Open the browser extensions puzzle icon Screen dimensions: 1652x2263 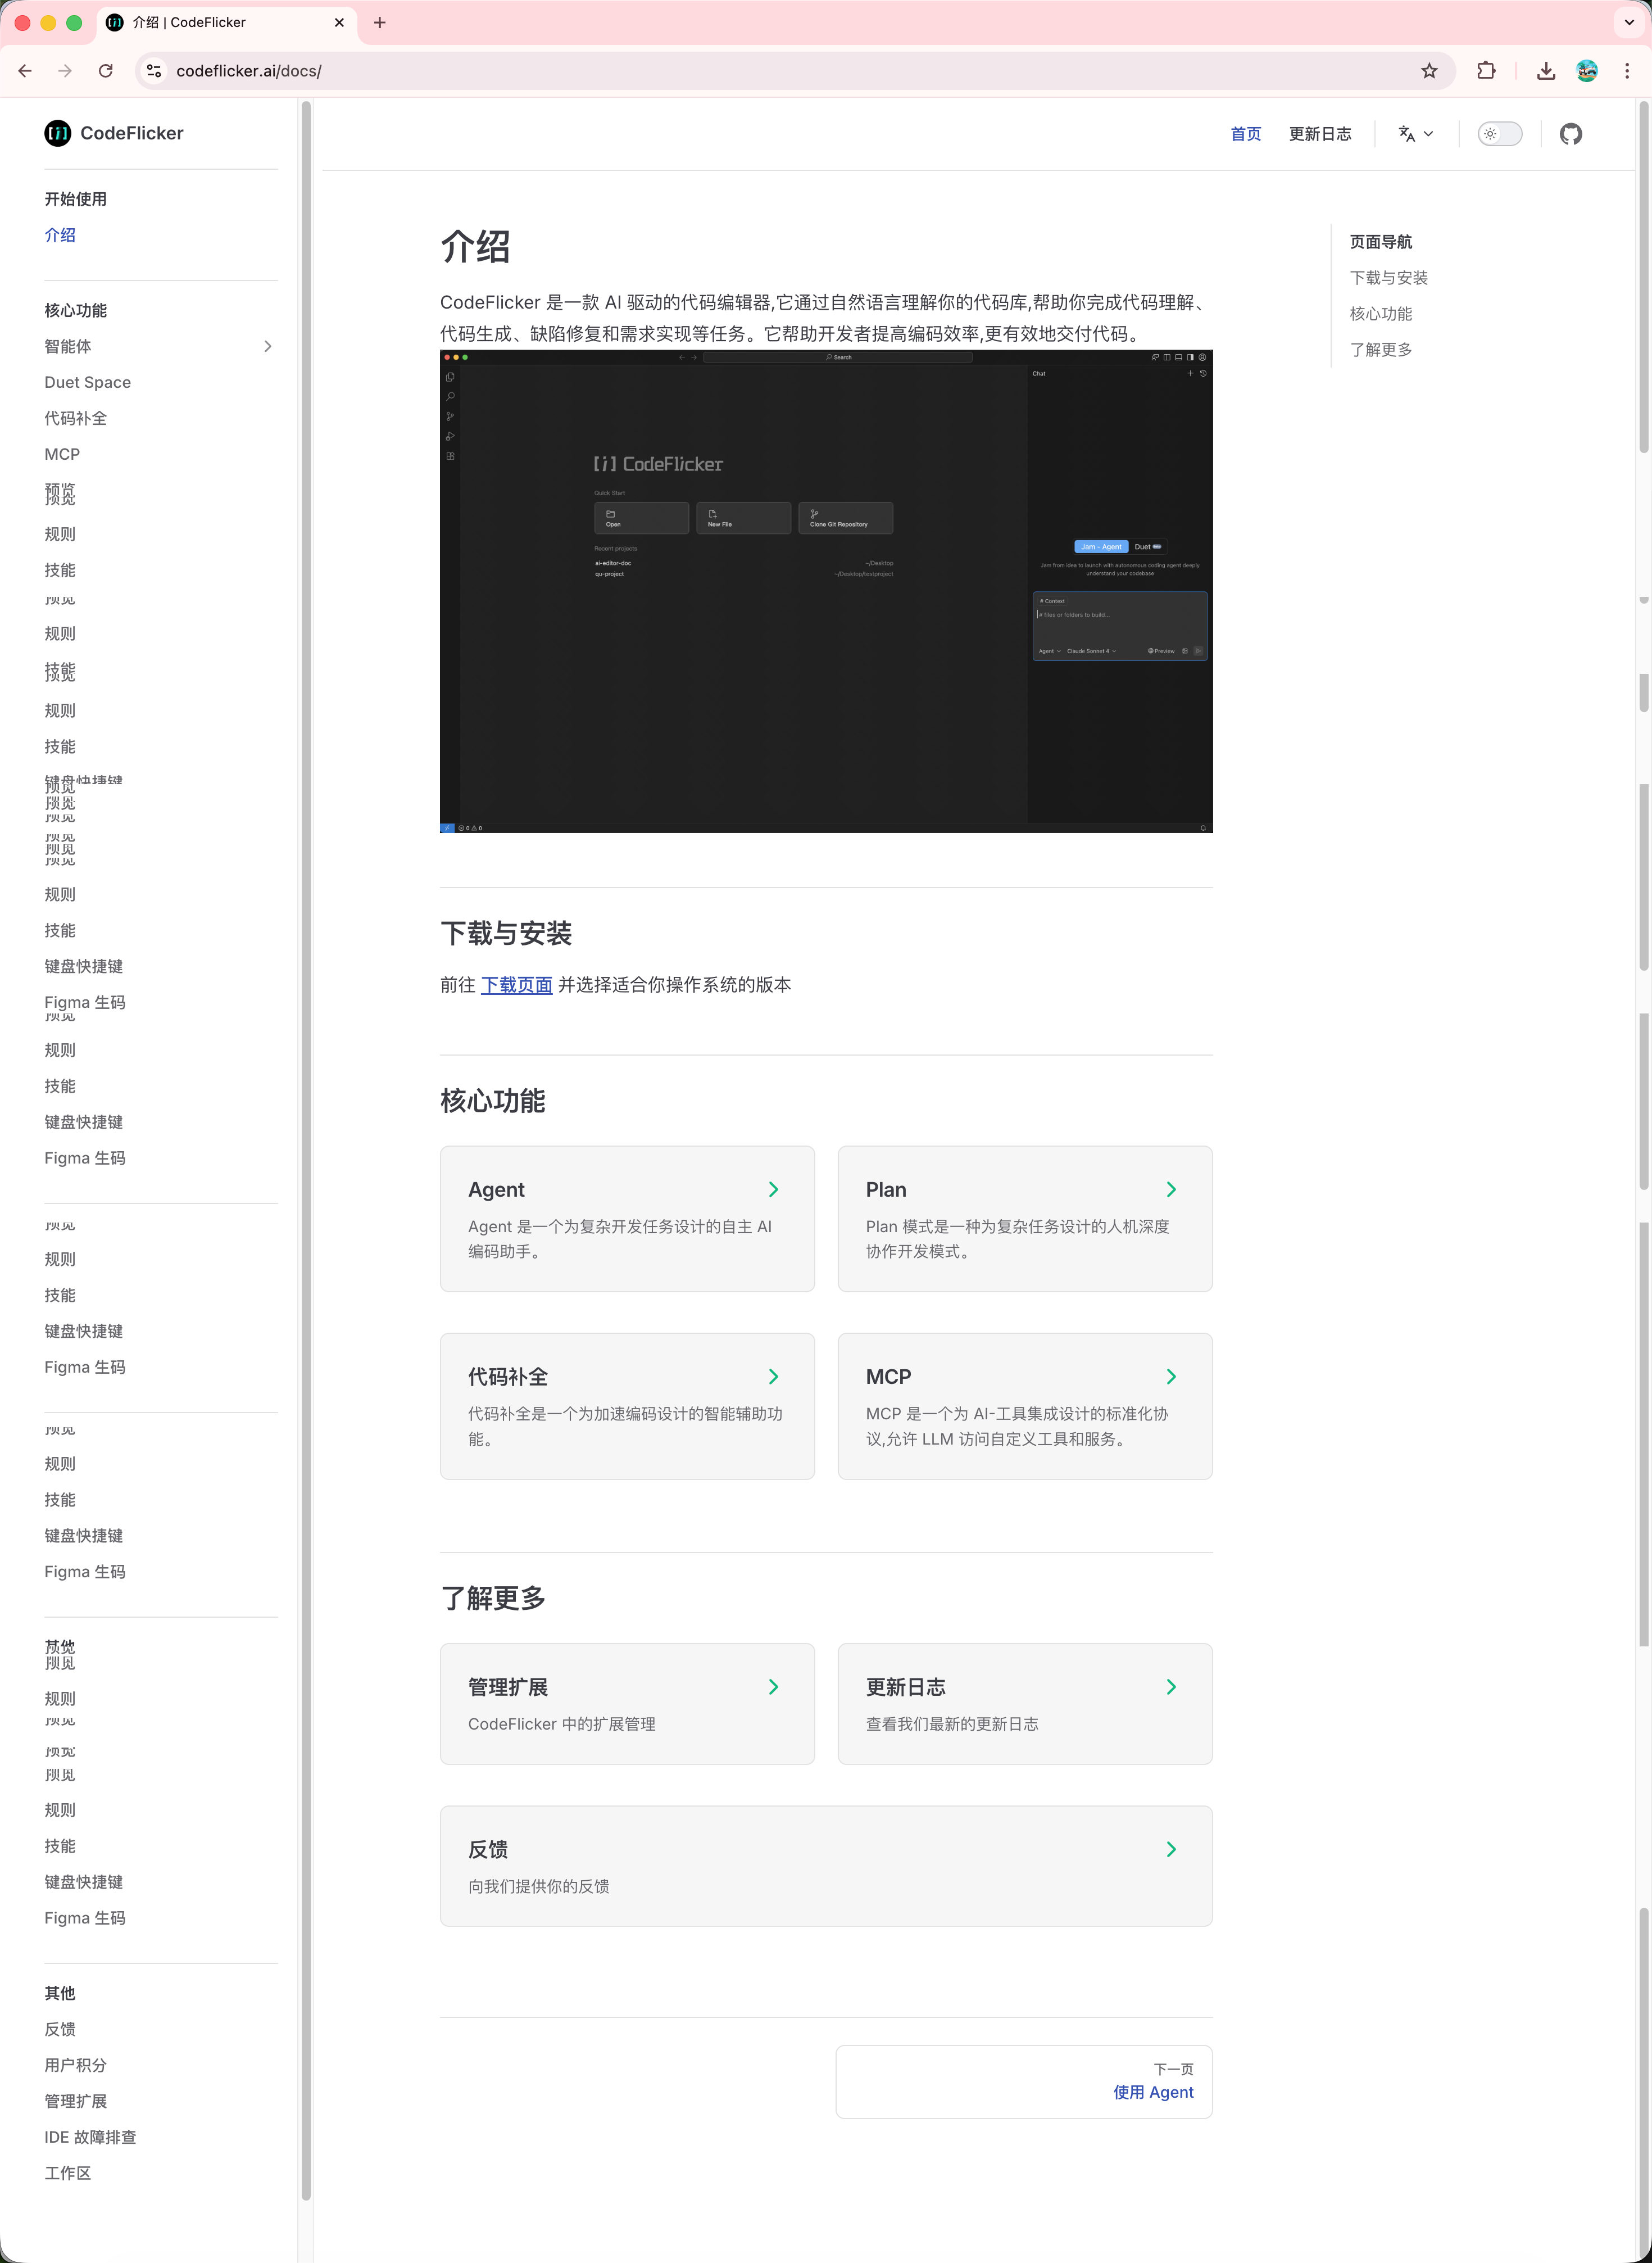pyautogui.click(x=1486, y=71)
